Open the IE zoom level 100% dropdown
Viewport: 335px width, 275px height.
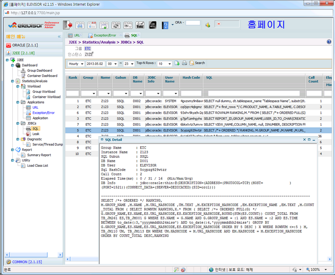click(x=326, y=269)
